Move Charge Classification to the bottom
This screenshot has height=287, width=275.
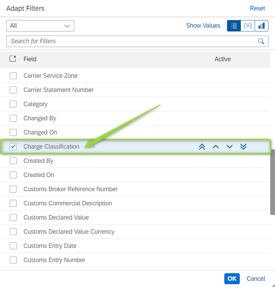(243, 147)
